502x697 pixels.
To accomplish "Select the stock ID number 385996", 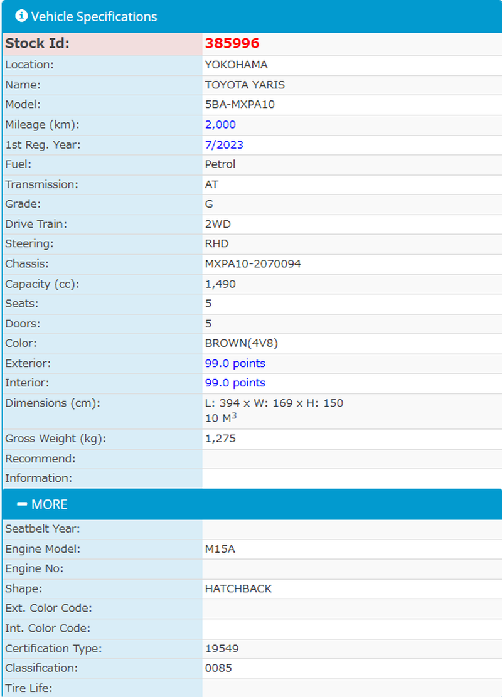I will tap(232, 43).
